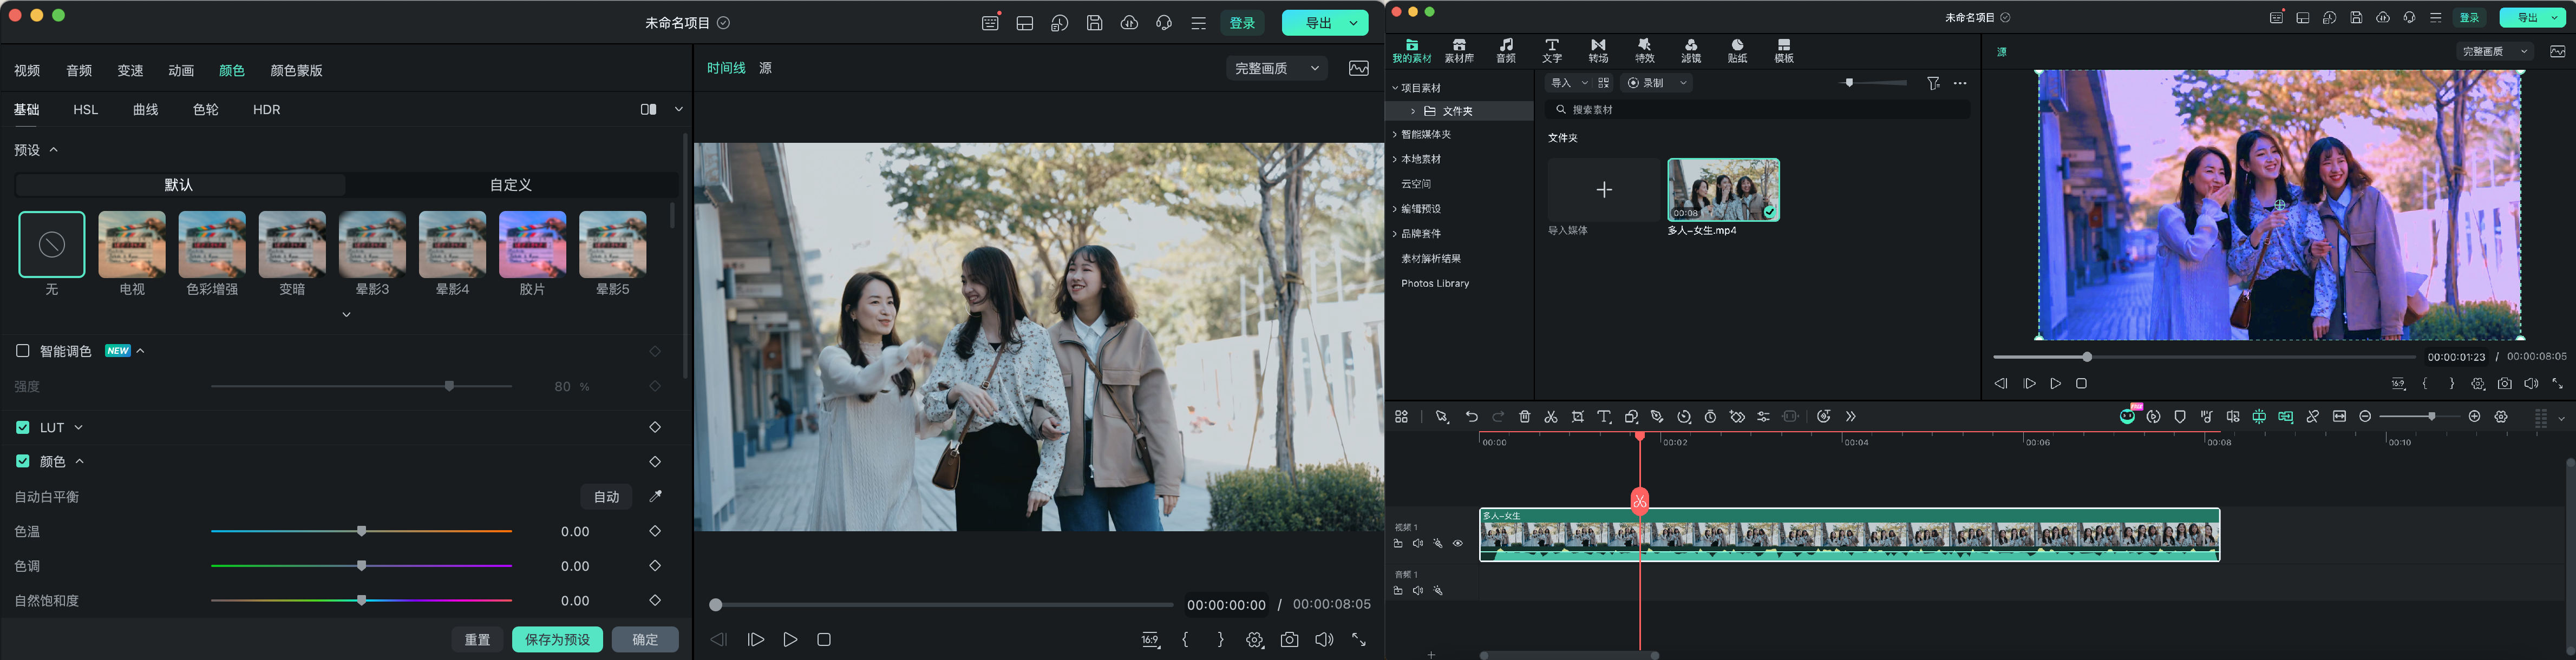Click the 搜索素材 search field
This screenshot has width=2576, height=660.
pyautogui.click(x=1757, y=110)
